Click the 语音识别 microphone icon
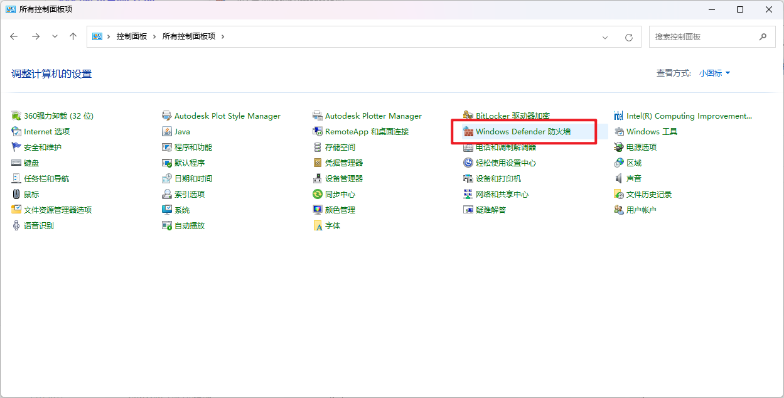The height and width of the screenshot is (398, 784). pos(16,225)
